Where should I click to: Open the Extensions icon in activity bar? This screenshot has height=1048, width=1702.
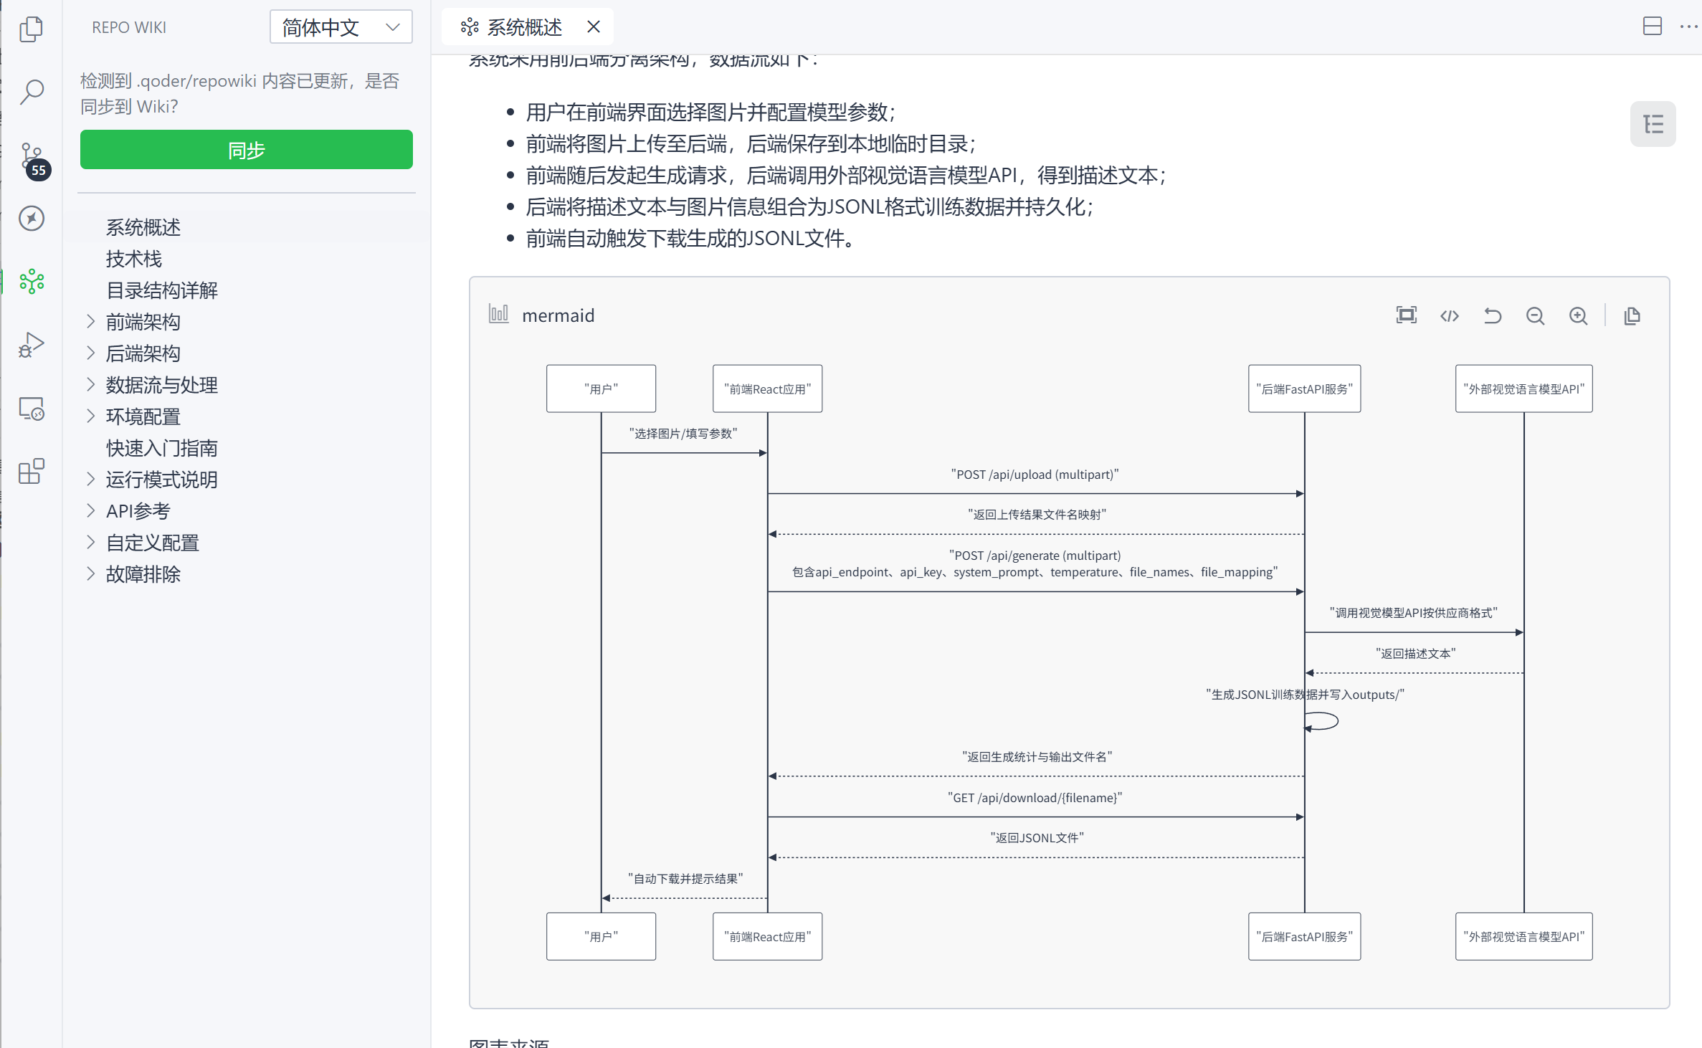pos(31,472)
